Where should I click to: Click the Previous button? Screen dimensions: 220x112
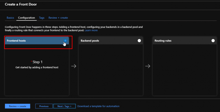44,106
